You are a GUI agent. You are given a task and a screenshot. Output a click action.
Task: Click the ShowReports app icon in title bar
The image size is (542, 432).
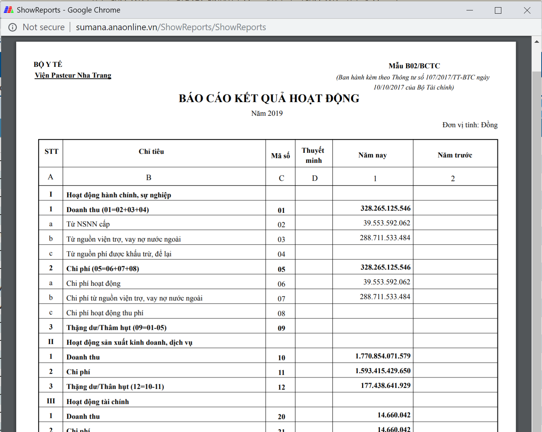coord(9,10)
